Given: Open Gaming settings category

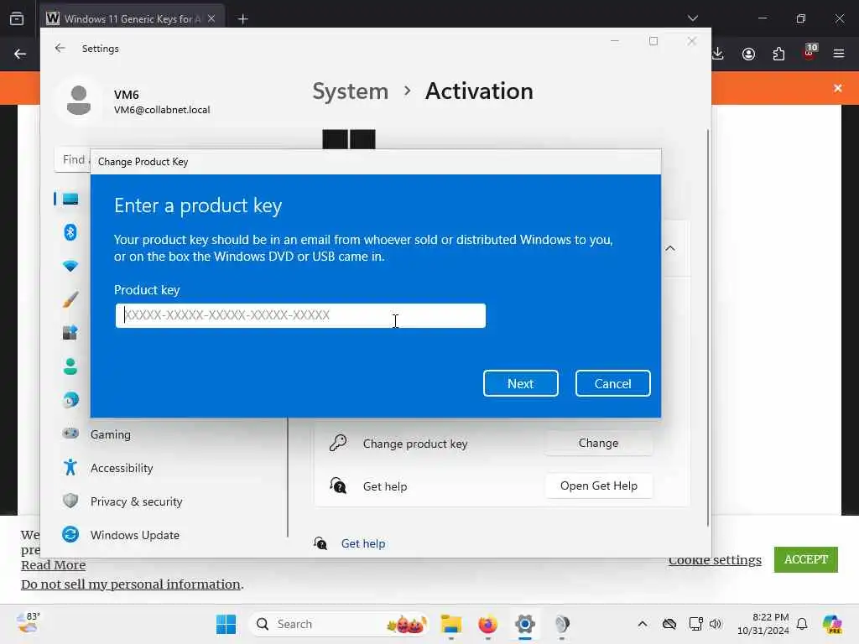Looking at the screenshot, I should 110,434.
